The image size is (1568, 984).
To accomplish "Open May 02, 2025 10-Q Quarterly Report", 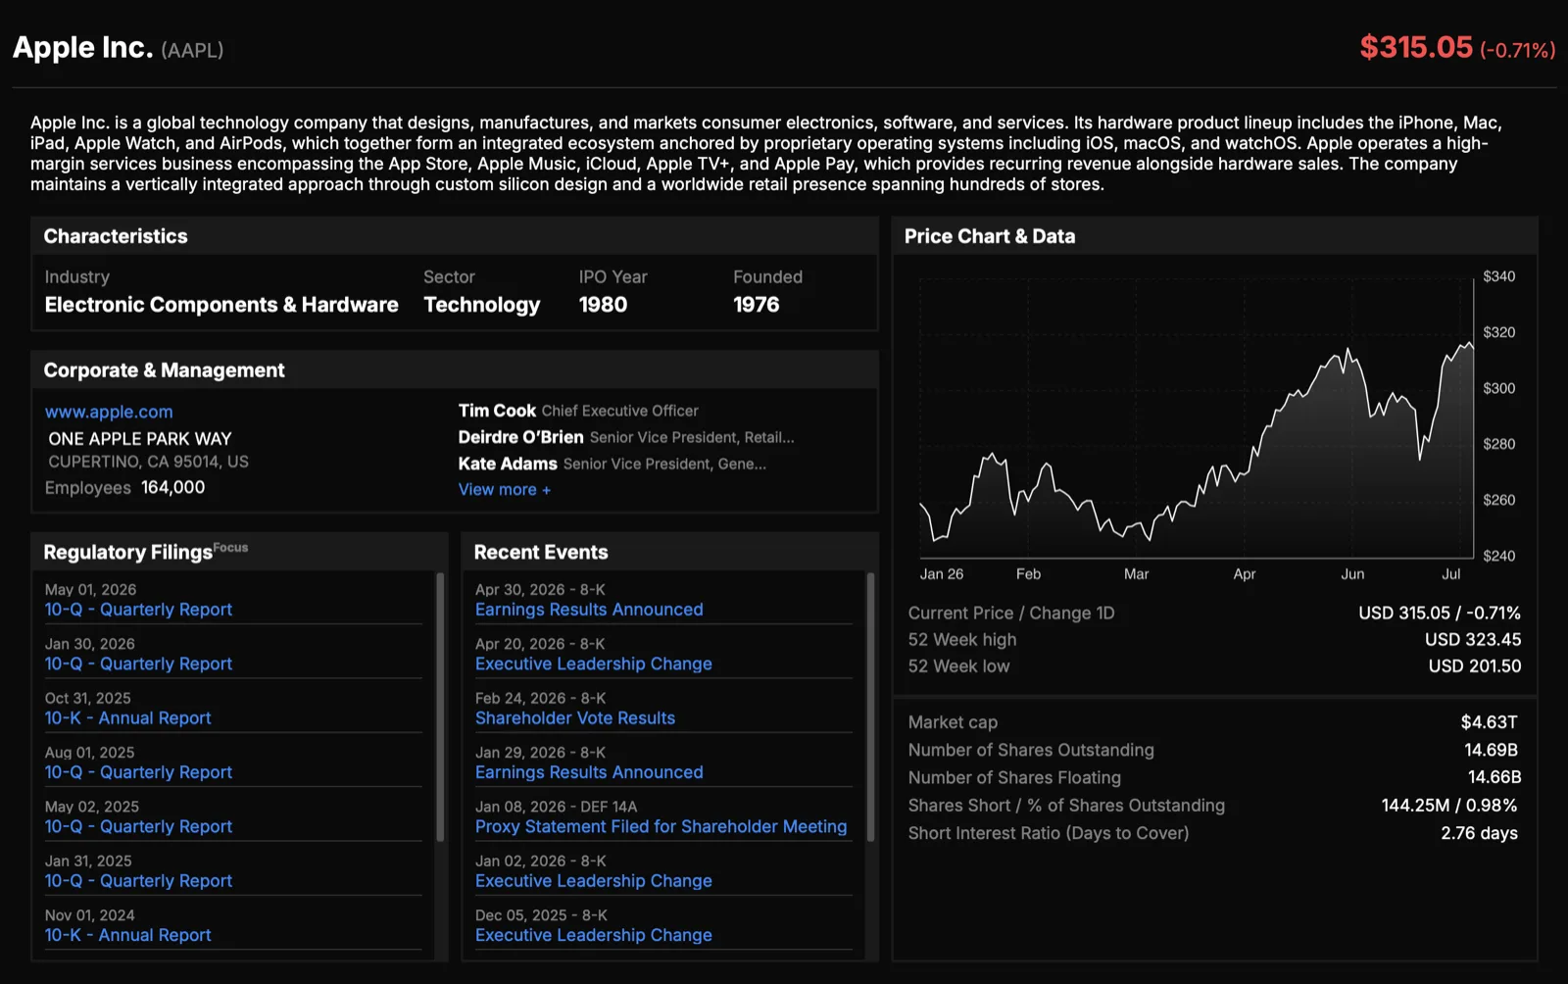I will click(x=138, y=826).
